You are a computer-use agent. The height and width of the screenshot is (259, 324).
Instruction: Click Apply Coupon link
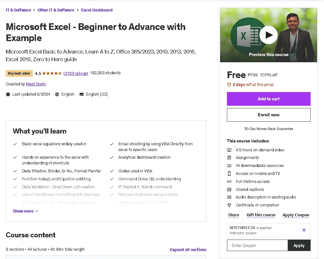point(296,215)
